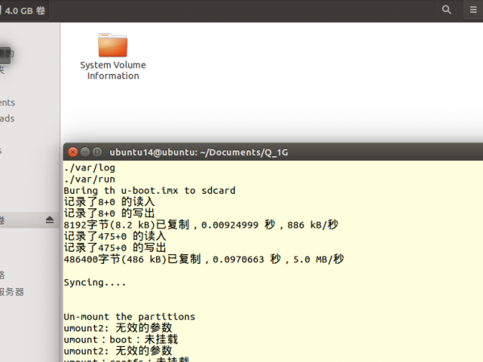Click the 4.0 GB 卷 path button
This screenshot has width=483, height=362.
click(x=24, y=10)
